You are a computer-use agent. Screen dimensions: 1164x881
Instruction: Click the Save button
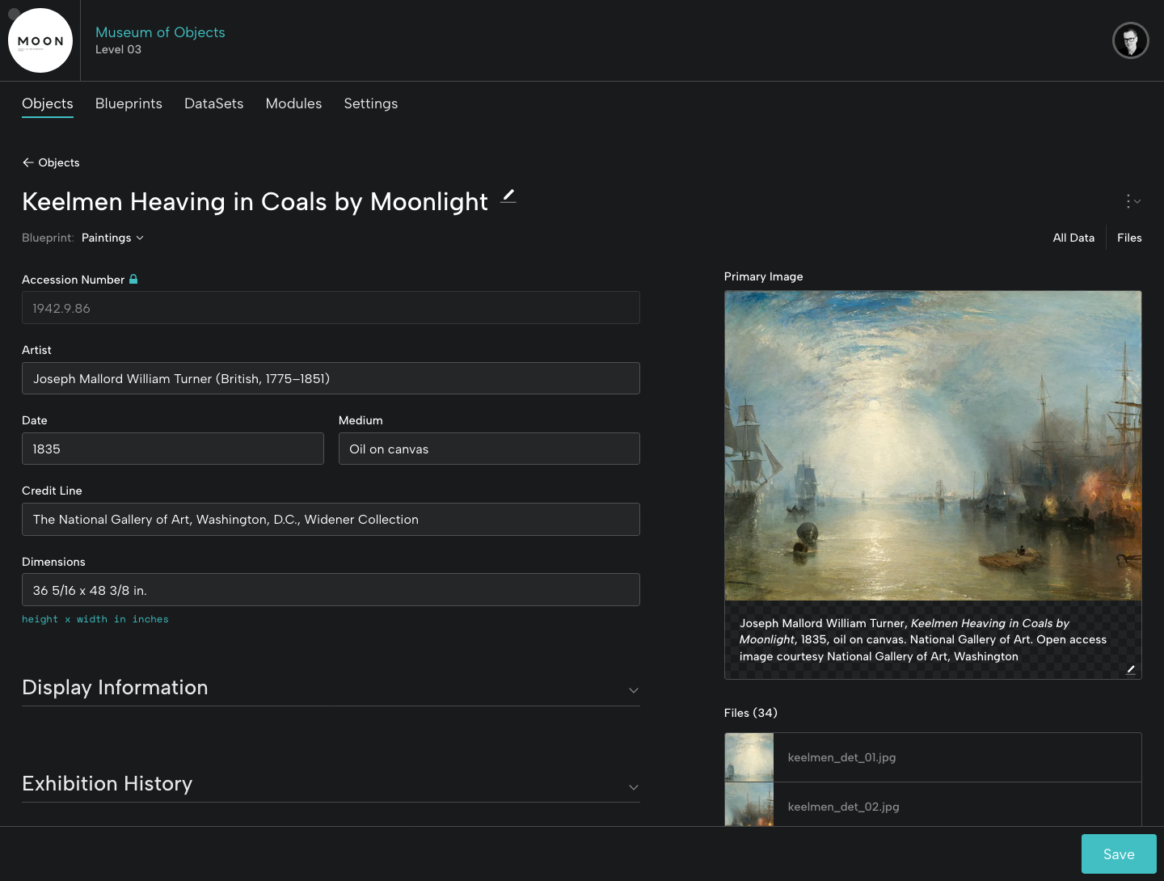pos(1119,854)
